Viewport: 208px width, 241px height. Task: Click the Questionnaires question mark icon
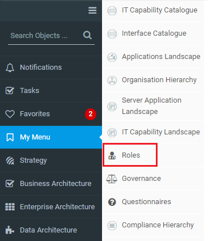tap(112, 202)
